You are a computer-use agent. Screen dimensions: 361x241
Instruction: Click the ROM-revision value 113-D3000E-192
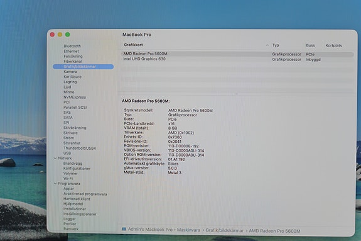click(x=183, y=146)
